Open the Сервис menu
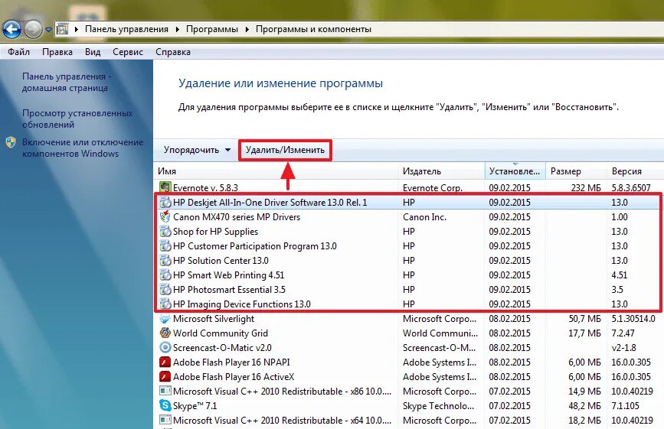Image resolution: width=664 pixels, height=429 pixels. click(128, 52)
